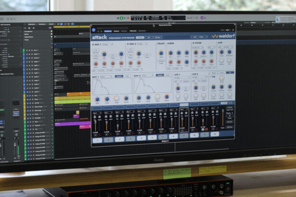Toggle the highlighted red button on channel 11
Image resolution: width=296 pixels, height=197 pixels.
[x=206, y=129]
